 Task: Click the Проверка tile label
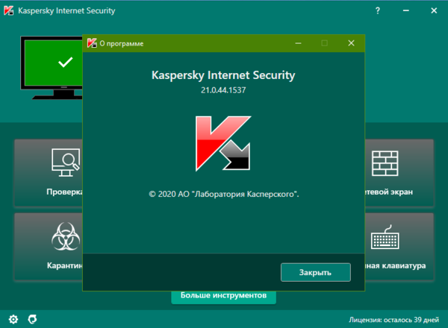click(64, 192)
